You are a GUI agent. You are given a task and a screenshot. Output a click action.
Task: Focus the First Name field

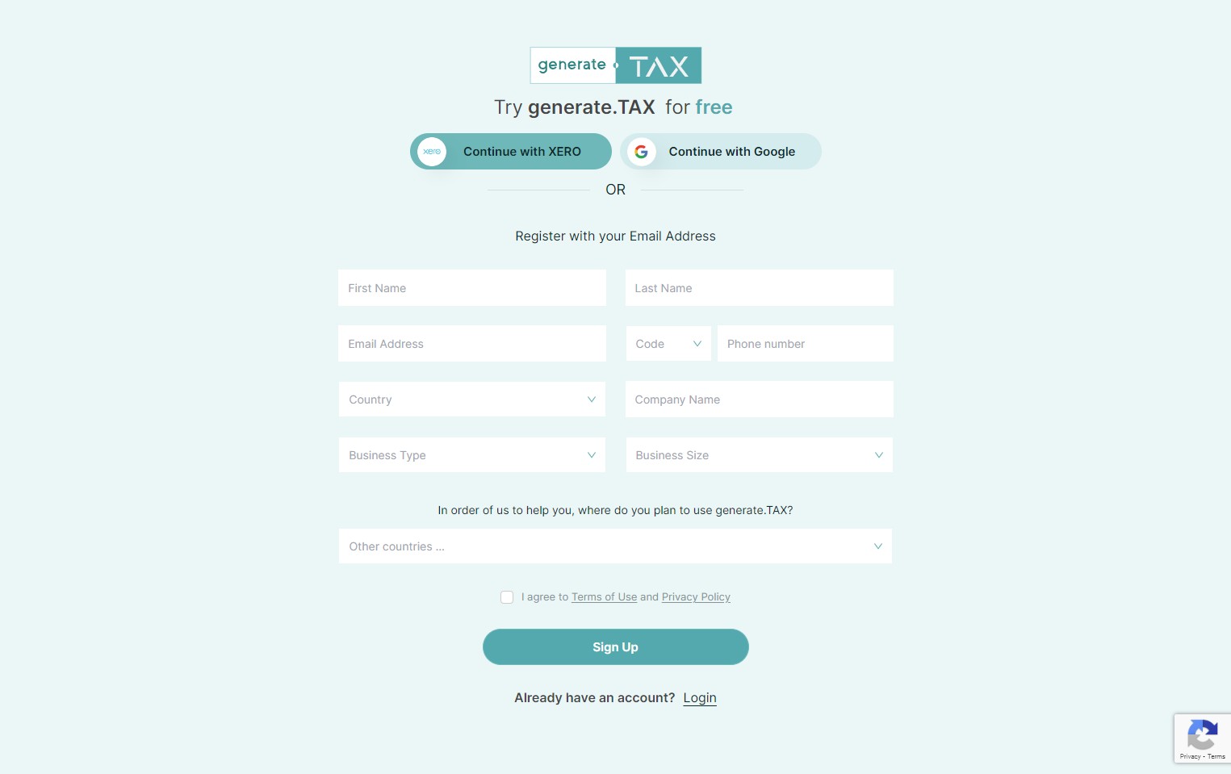[471, 288]
